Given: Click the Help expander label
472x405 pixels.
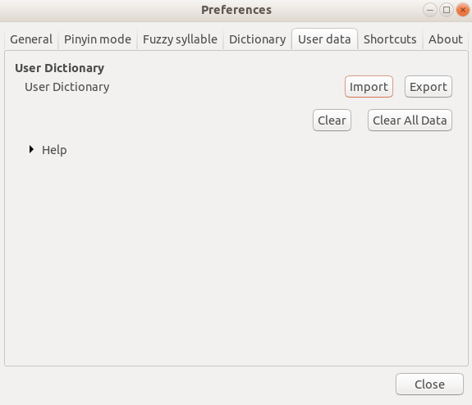Looking at the screenshot, I should point(54,150).
